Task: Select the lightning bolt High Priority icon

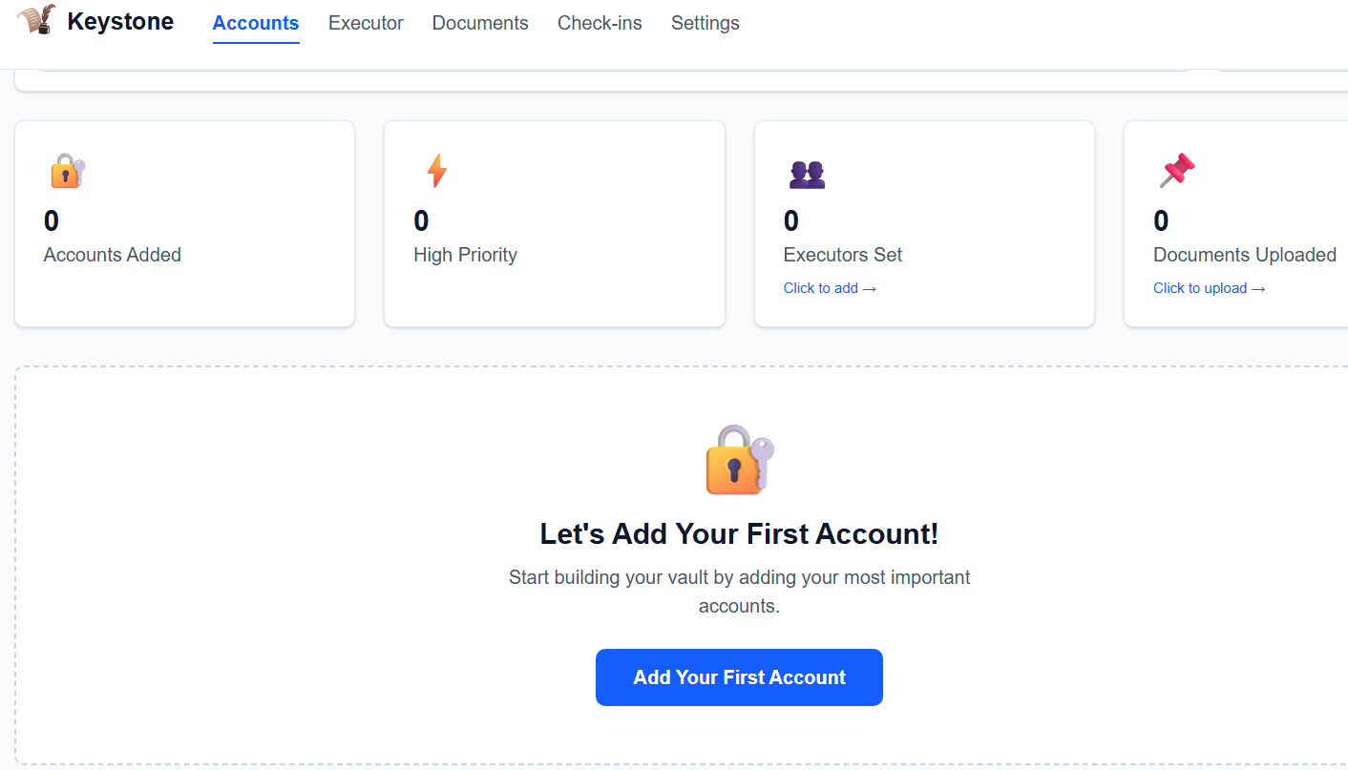Action: (x=436, y=170)
